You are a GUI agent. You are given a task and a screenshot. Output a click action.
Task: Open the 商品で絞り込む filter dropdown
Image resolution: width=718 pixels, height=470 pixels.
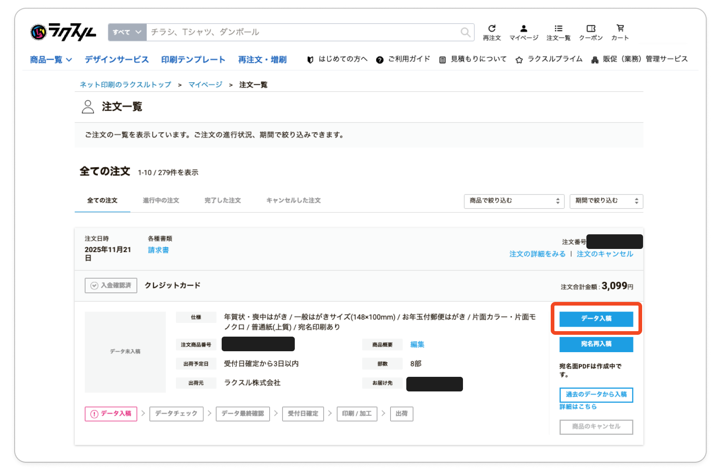pos(514,201)
